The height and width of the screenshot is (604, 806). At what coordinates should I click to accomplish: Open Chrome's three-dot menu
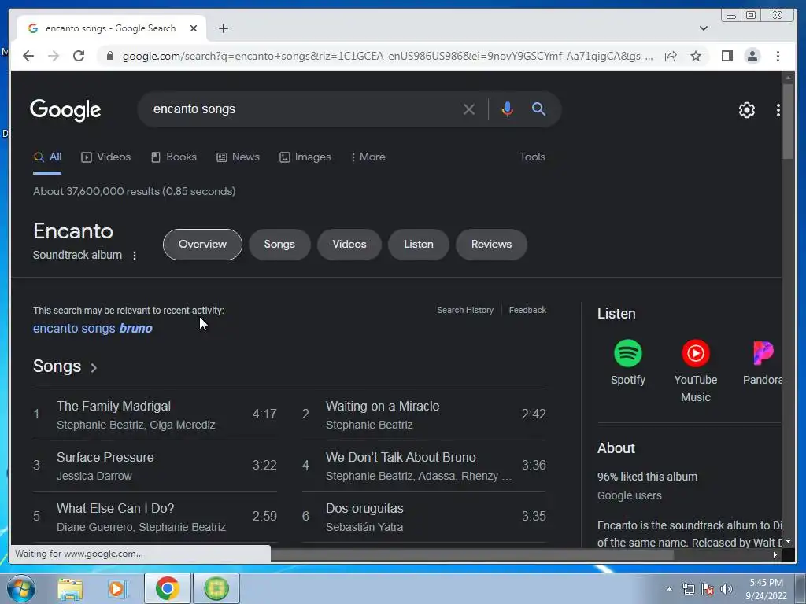click(x=778, y=56)
